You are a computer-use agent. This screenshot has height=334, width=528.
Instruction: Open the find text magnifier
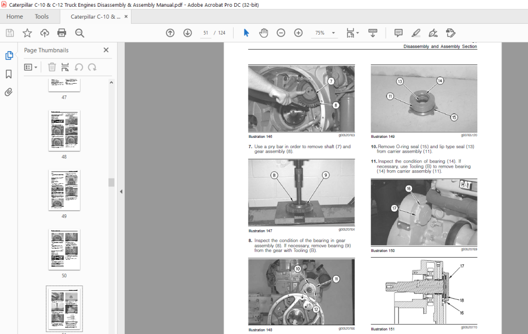point(79,33)
